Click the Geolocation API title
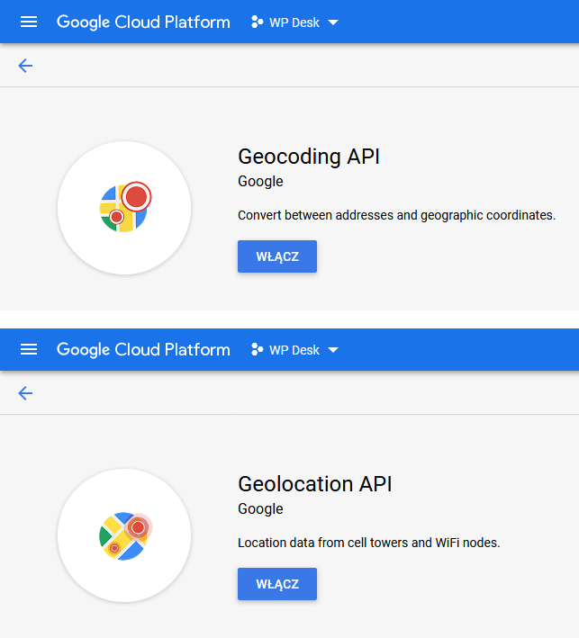The width and height of the screenshot is (579, 638). click(x=315, y=484)
